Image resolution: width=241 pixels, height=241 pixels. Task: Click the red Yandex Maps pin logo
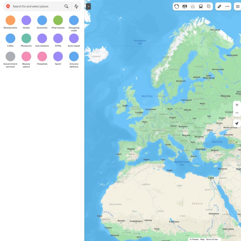click(x=8, y=6)
